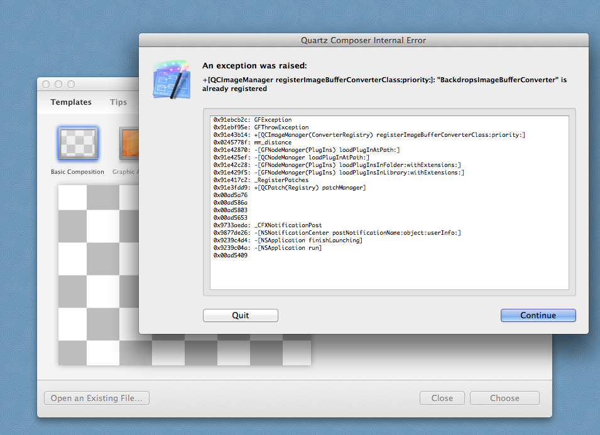The width and height of the screenshot is (600, 435).
Task: Click the Continue button in the error dialog
Action: (538, 315)
